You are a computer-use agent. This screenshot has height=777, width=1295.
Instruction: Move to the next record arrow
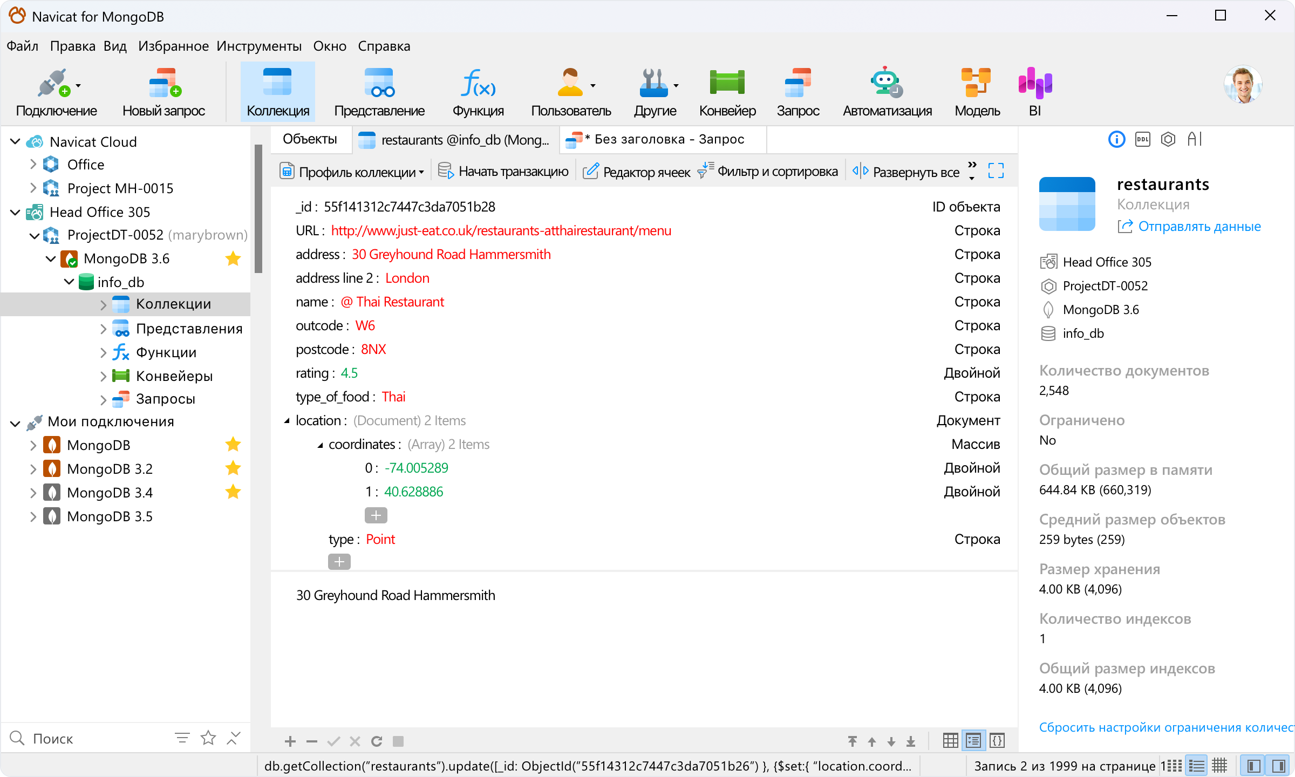[891, 741]
